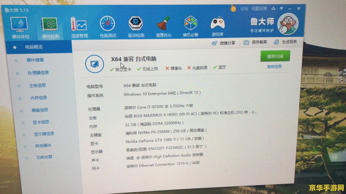Click GeForce GTX 1080 Ti value
The image size is (346, 194).
[x=165, y=140]
